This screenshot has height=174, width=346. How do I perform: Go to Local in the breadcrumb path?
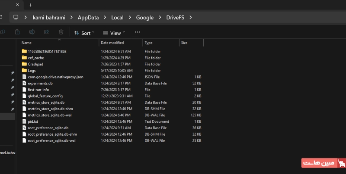[x=117, y=18]
